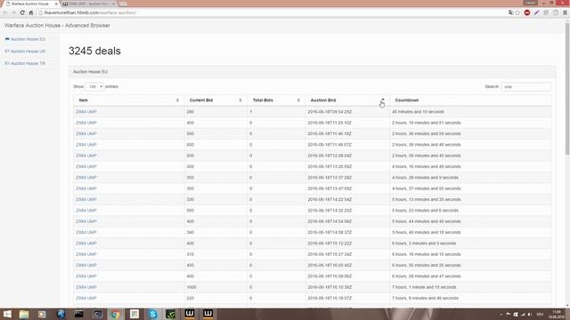570x320 pixels.
Task: Open the Show entries count dropdown
Action: (x=94, y=87)
